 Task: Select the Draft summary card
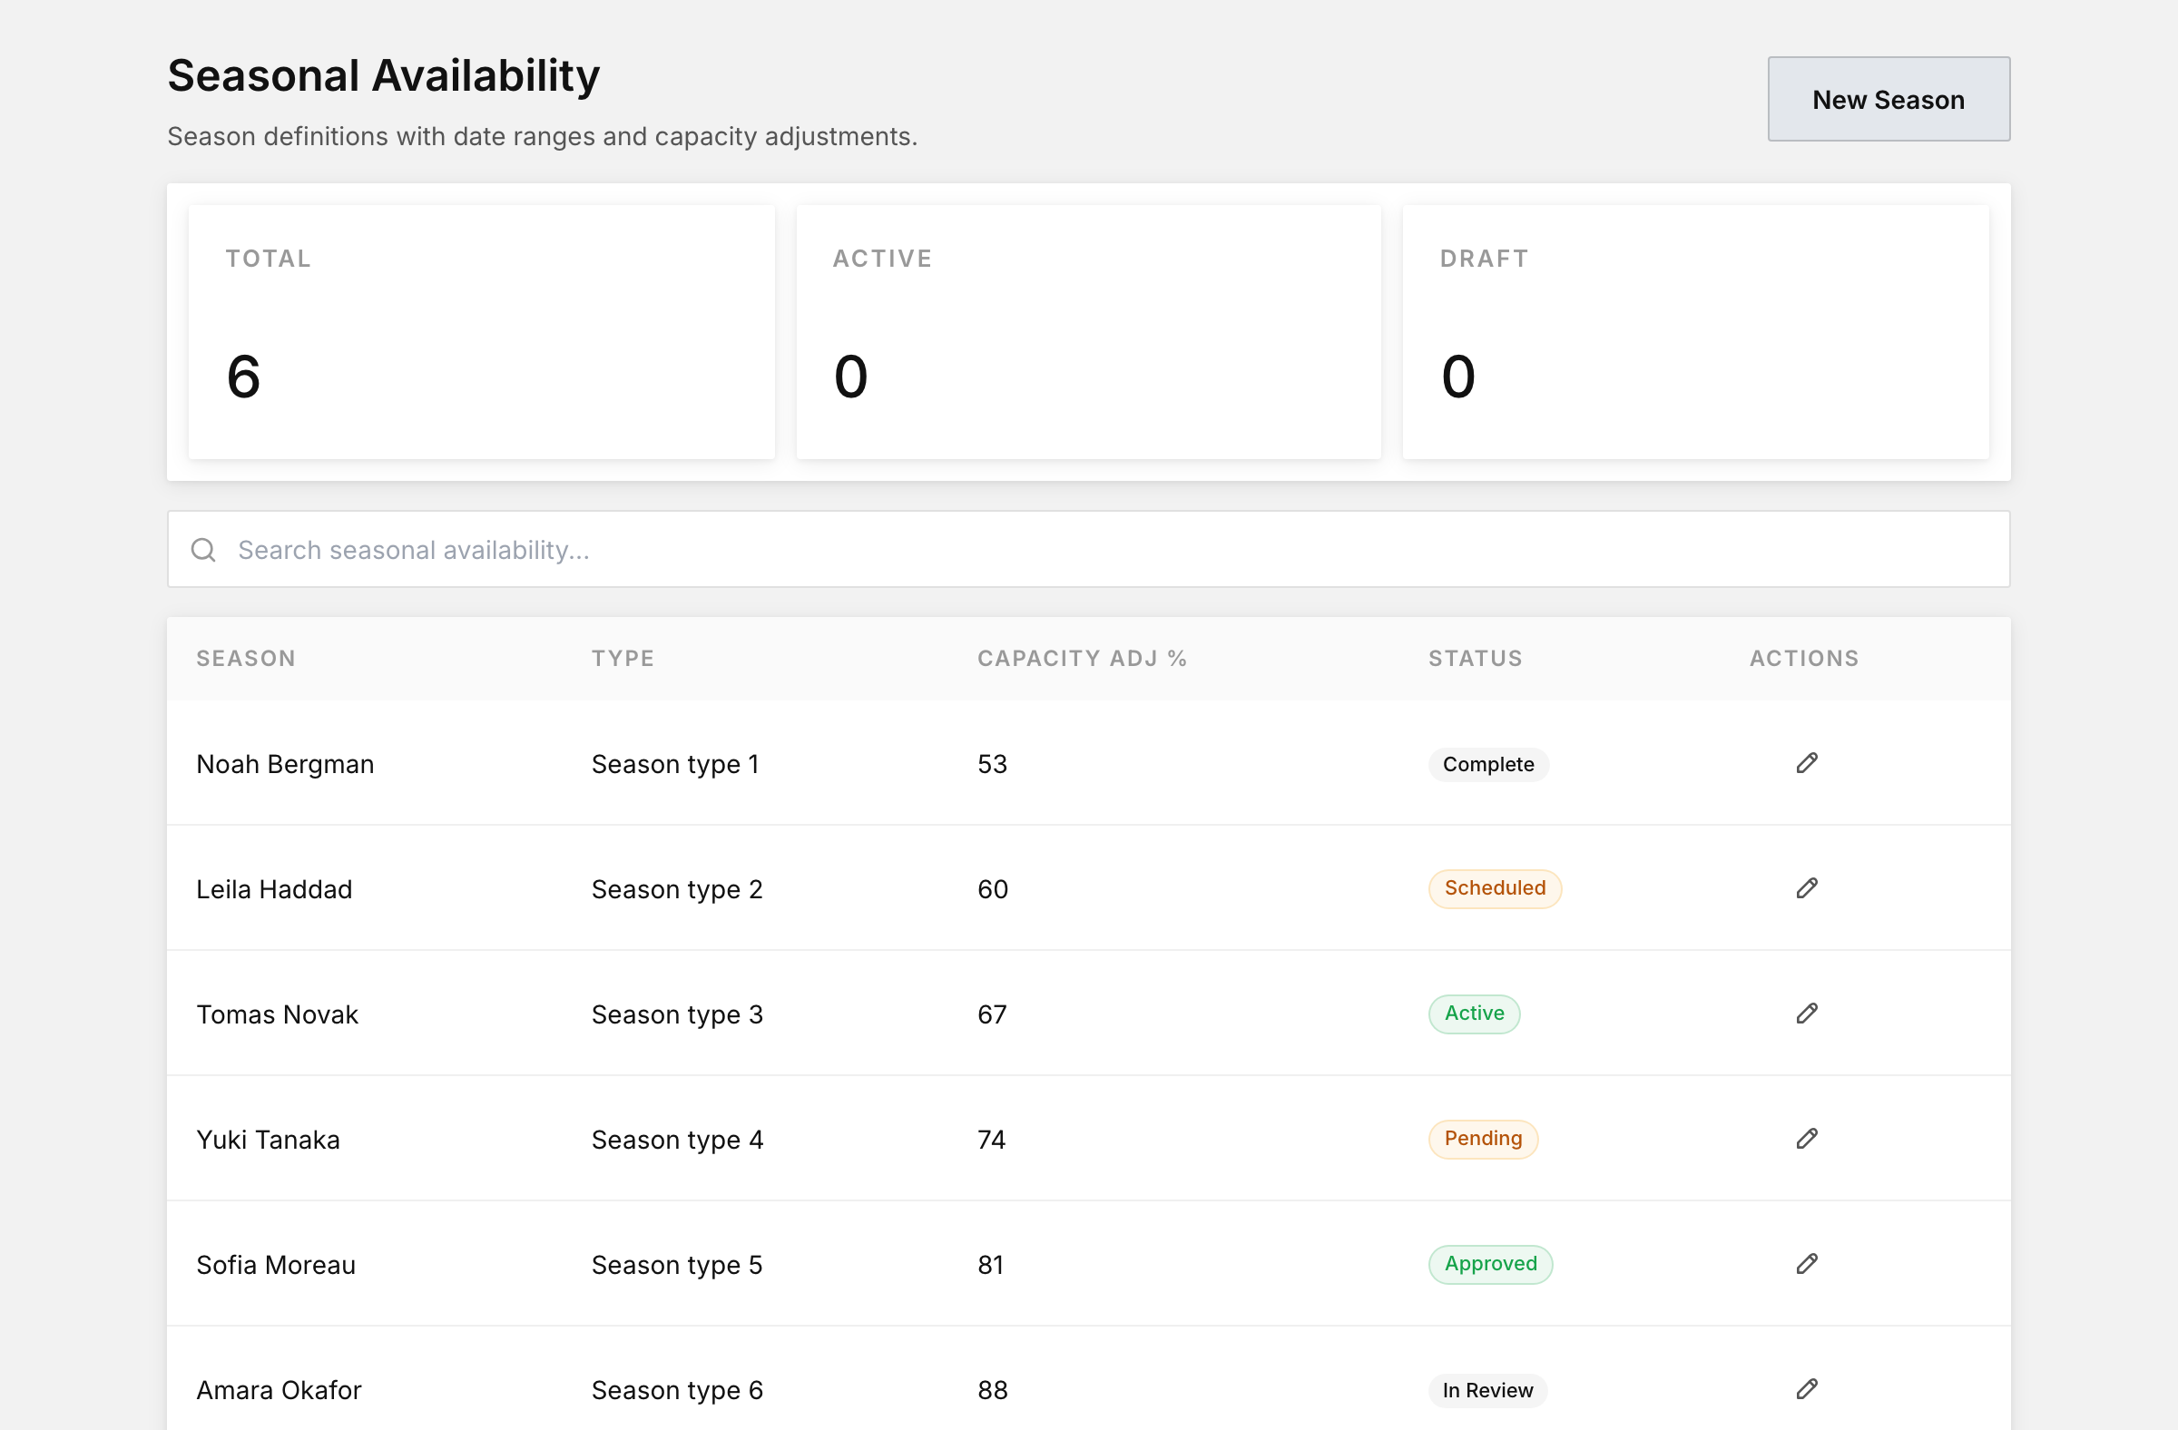(x=1695, y=332)
